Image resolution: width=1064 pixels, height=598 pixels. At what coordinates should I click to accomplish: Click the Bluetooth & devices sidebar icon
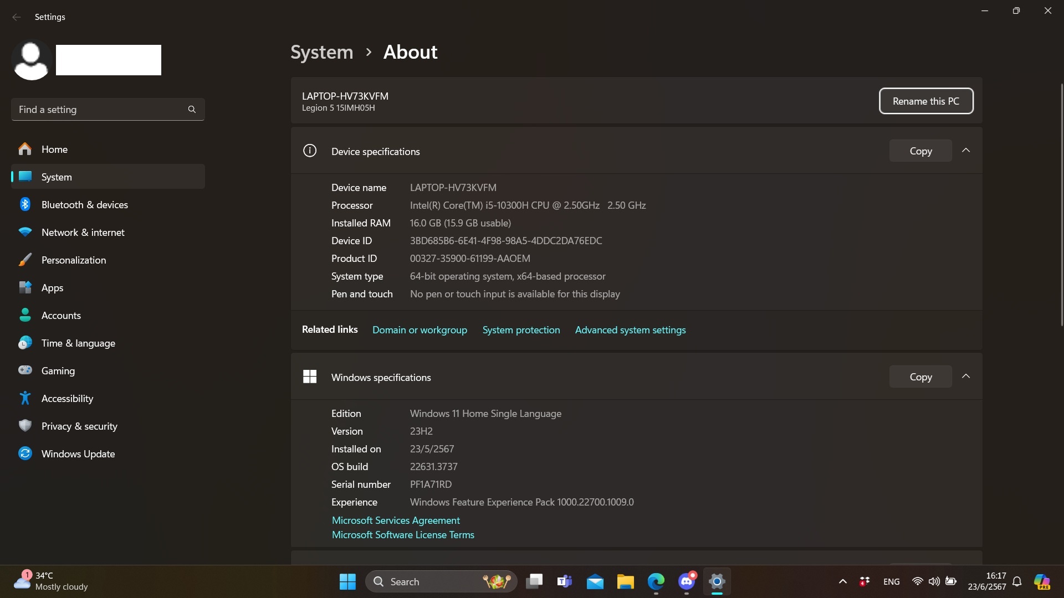[25, 204]
